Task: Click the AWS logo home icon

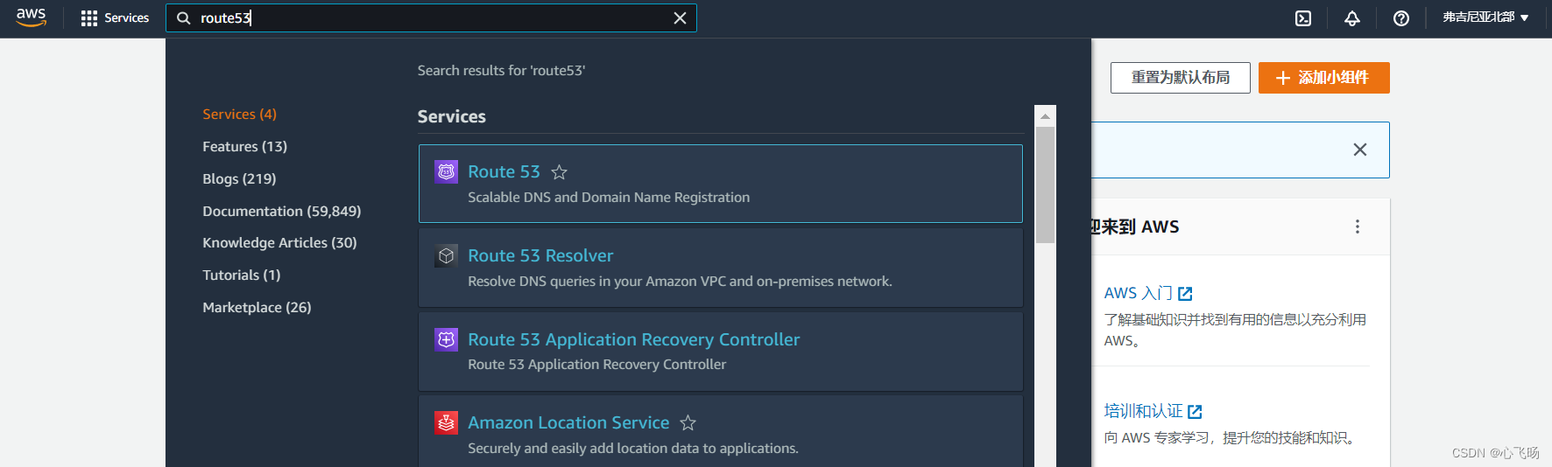Action: pos(32,17)
